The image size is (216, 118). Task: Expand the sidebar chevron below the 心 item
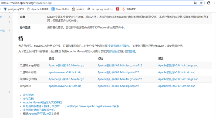point(9,22)
